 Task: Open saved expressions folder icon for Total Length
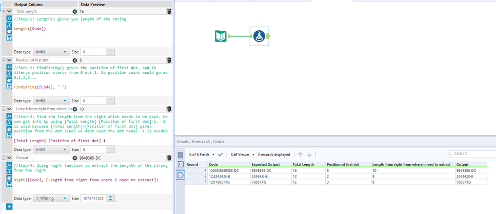click(x=10, y=31)
